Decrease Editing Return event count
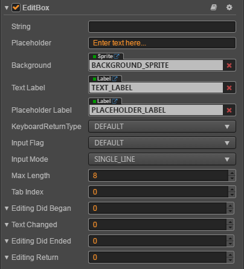 coord(230,260)
